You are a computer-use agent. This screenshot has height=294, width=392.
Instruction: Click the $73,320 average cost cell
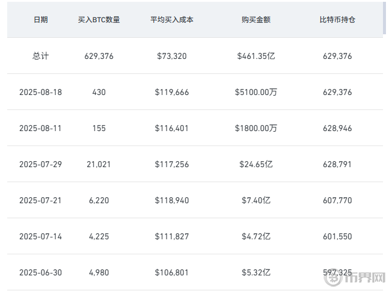(x=172, y=56)
